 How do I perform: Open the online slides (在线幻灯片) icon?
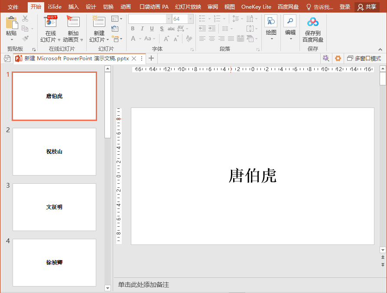click(51, 23)
